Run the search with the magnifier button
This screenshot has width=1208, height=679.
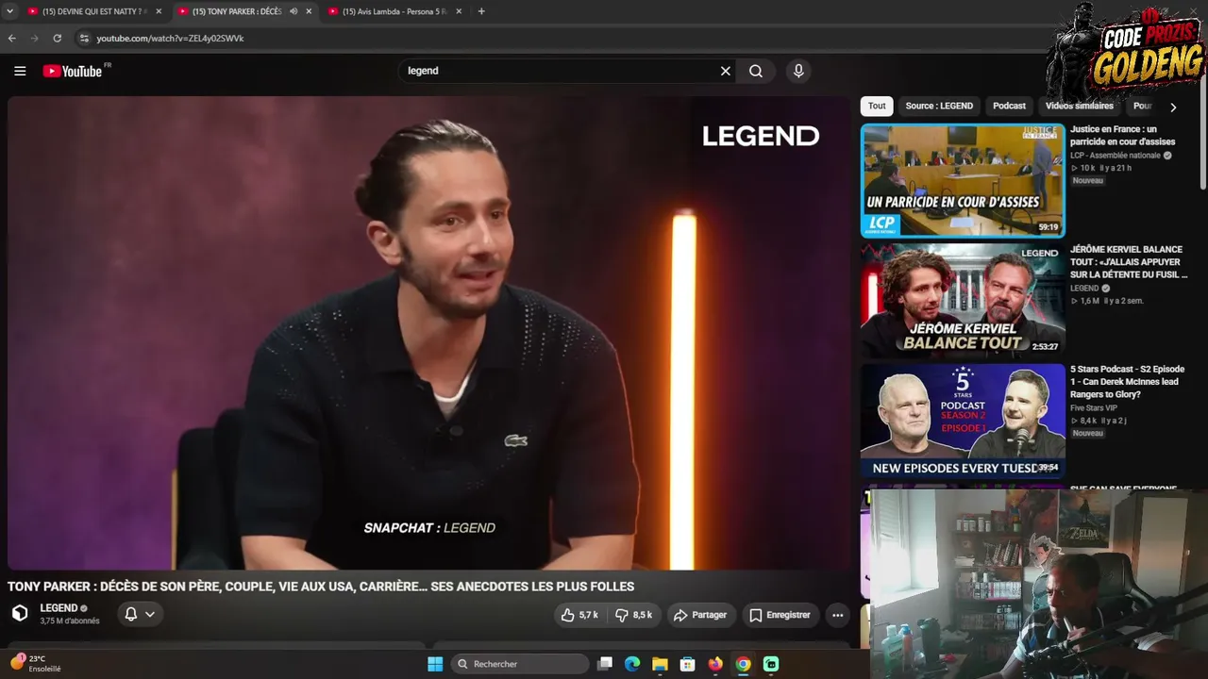[756, 71]
